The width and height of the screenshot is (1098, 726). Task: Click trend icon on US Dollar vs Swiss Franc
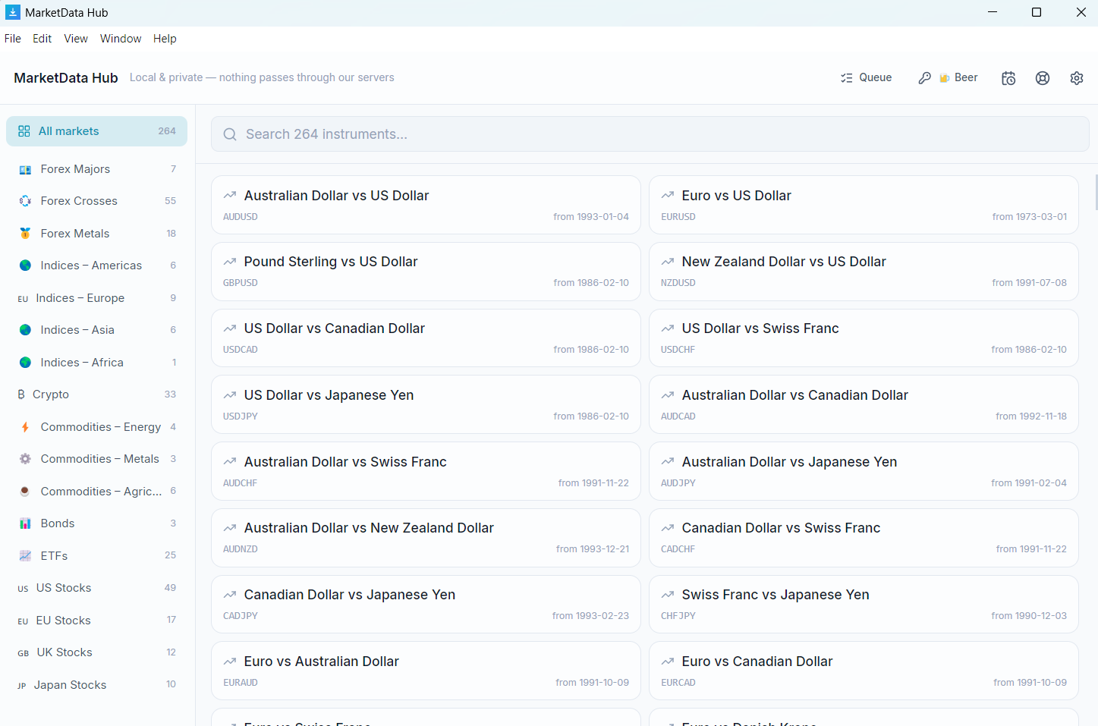668,328
